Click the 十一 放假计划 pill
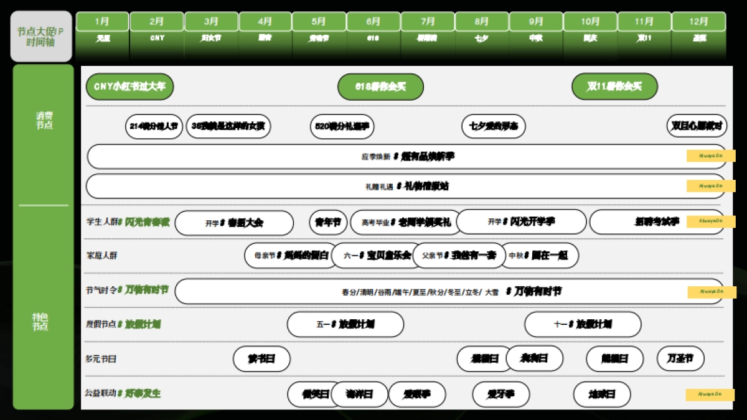The image size is (747, 420). click(x=583, y=324)
